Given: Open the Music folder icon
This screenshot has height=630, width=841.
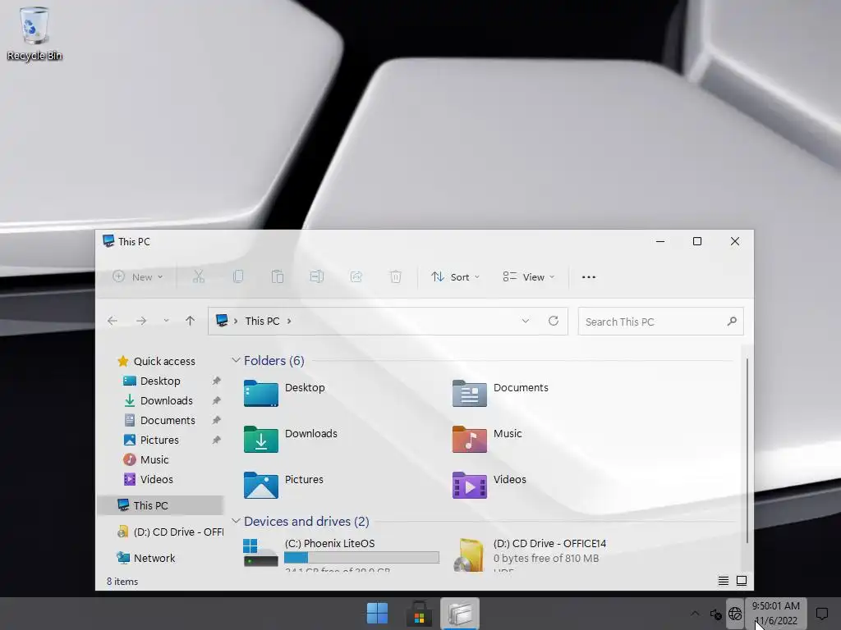Looking at the screenshot, I should tap(469, 440).
